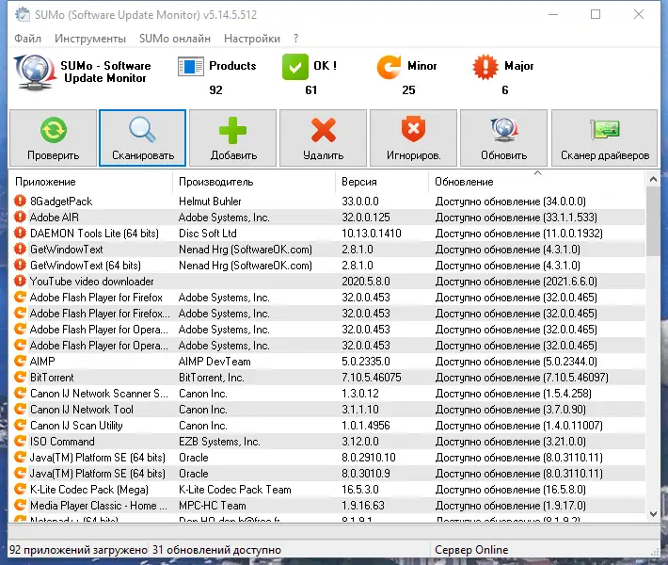Image resolution: width=668 pixels, height=565 pixels.
Task: Select the YouTube video downloader row
Action: click(91, 281)
